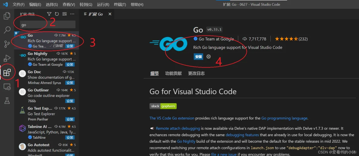
Task: Open The VS Code Go extension link
Action: tap(172, 118)
